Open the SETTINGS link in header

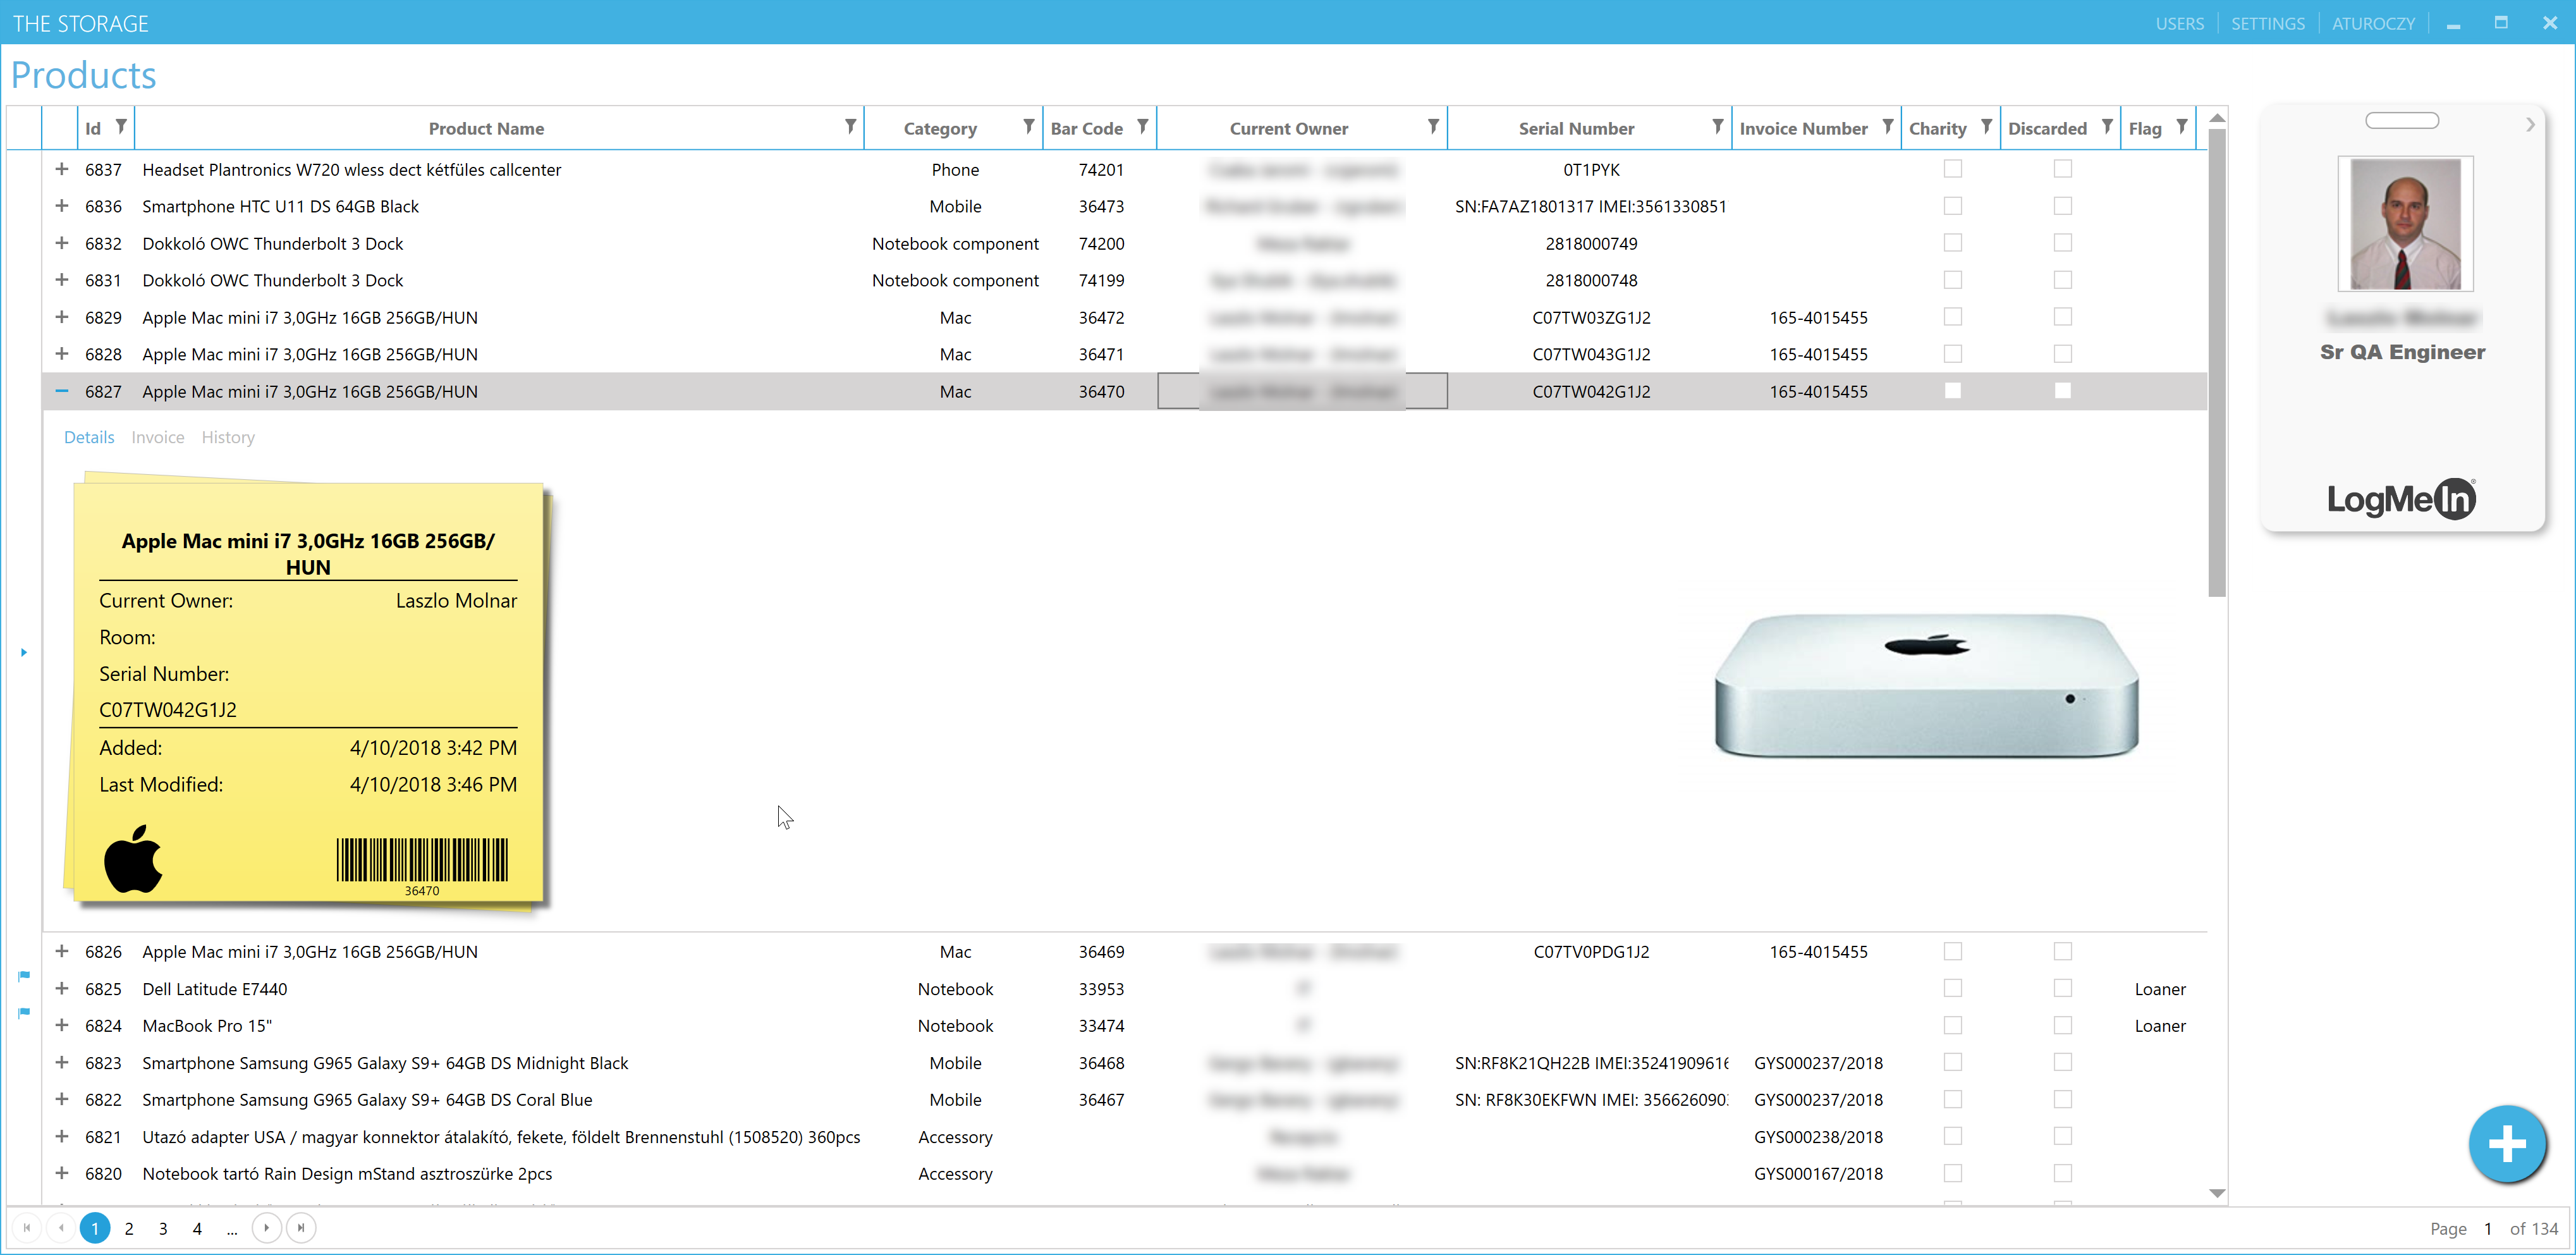(2267, 23)
